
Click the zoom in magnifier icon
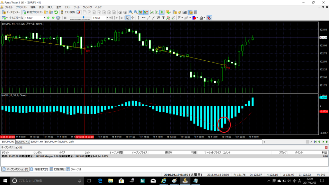131,13
